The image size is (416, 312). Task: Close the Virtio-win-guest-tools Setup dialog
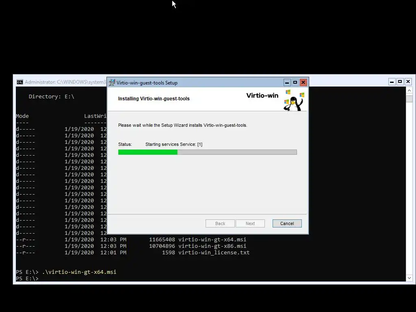click(x=303, y=82)
